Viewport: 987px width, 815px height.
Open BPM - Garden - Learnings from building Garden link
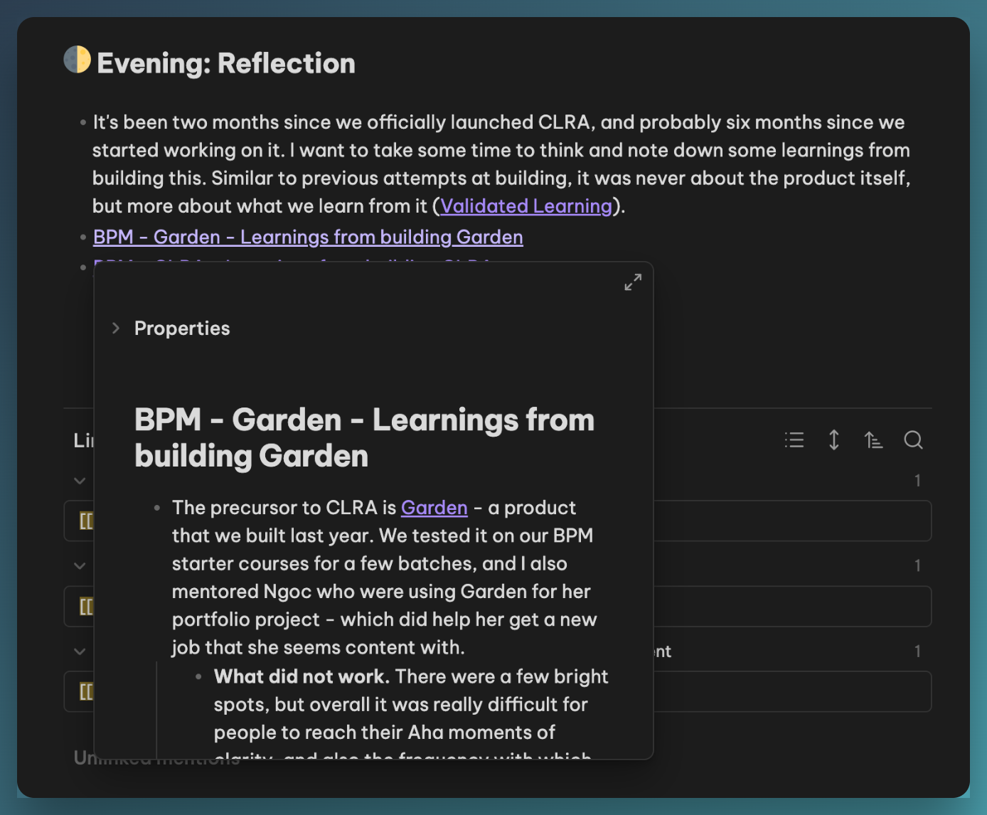coord(308,237)
